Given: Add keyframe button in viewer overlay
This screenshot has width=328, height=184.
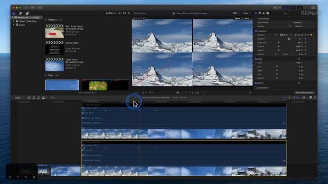Looking at the screenshot, I should click(139, 18).
